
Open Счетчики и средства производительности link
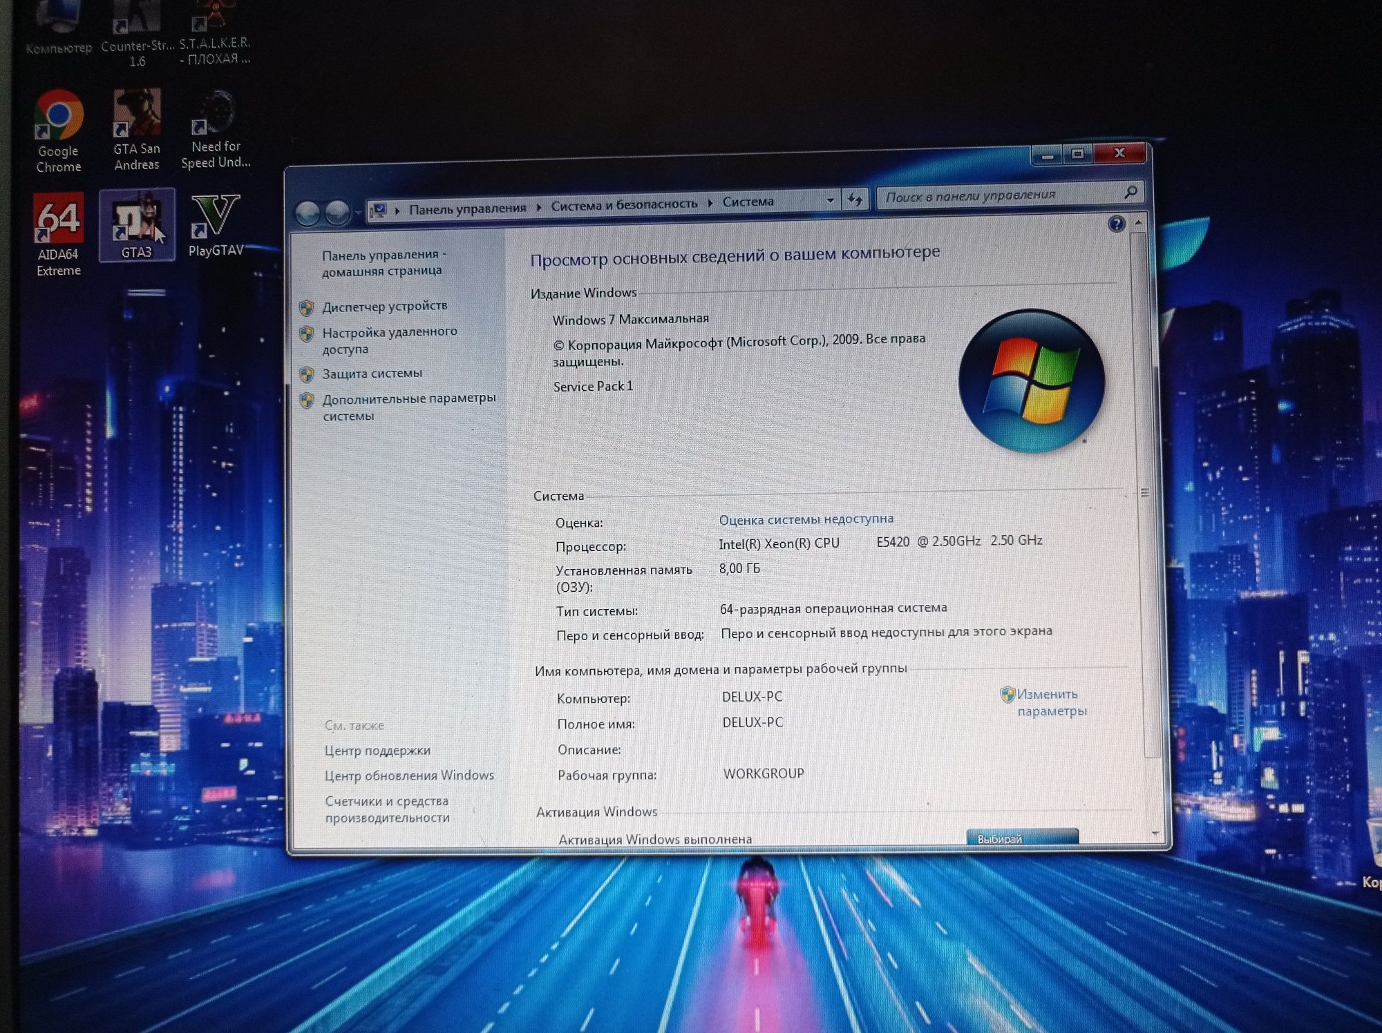[x=387, y=809]
